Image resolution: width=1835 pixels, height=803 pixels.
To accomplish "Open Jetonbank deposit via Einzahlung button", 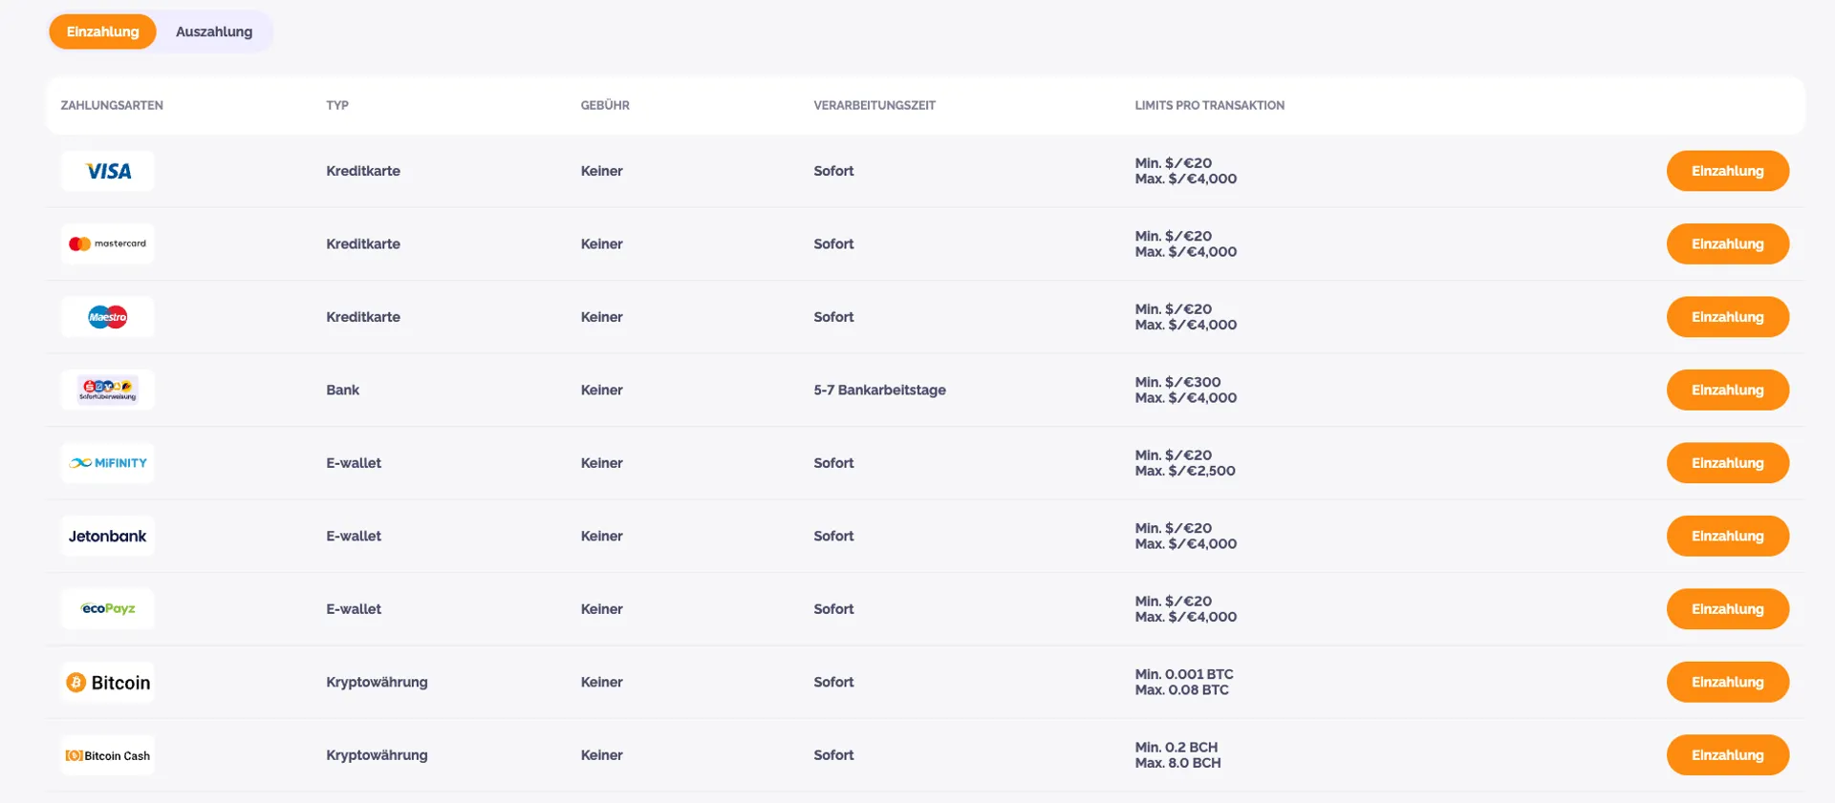I will click(x=1727, y=536).
